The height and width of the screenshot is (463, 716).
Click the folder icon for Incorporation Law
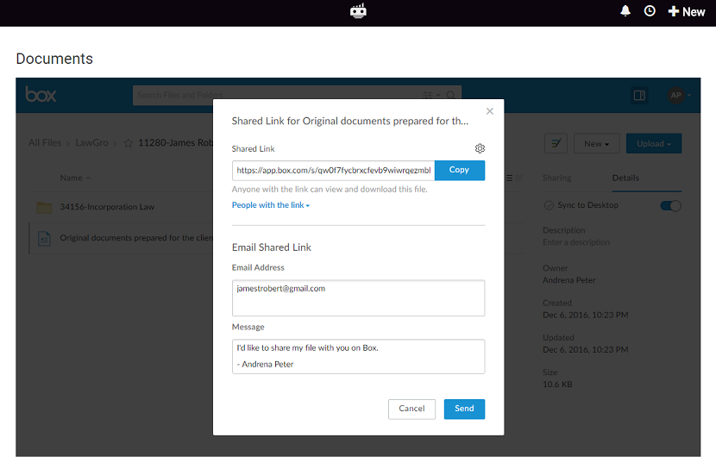[44, 207]
